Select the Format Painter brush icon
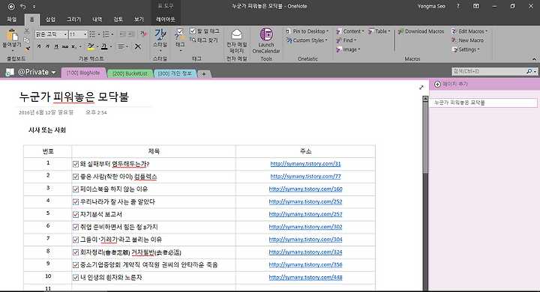Screen dimensions: 540x292 tap(27, 49)
